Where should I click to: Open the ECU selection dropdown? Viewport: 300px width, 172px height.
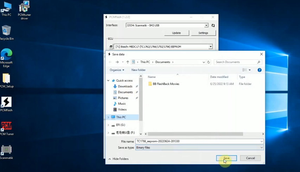tap(210, 47)
